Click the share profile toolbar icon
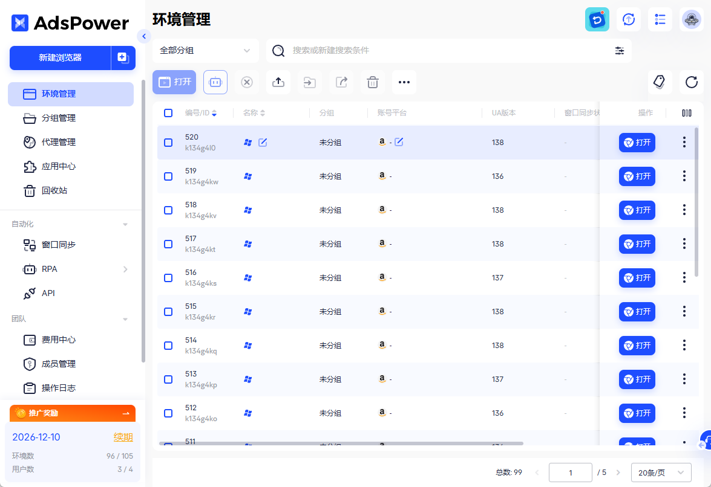This screenshot has width=711, height=487. tap(341, 82)
